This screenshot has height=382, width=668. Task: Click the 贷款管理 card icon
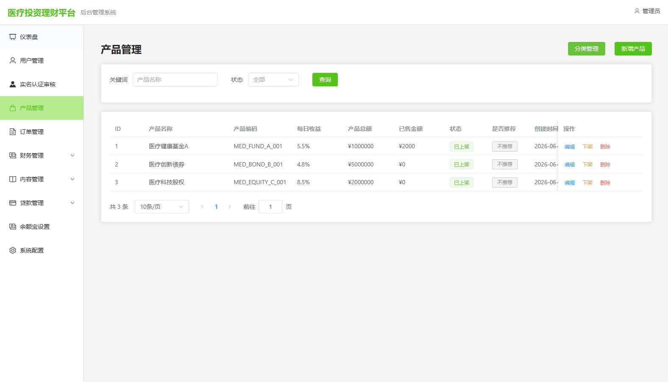coord(13,203)
